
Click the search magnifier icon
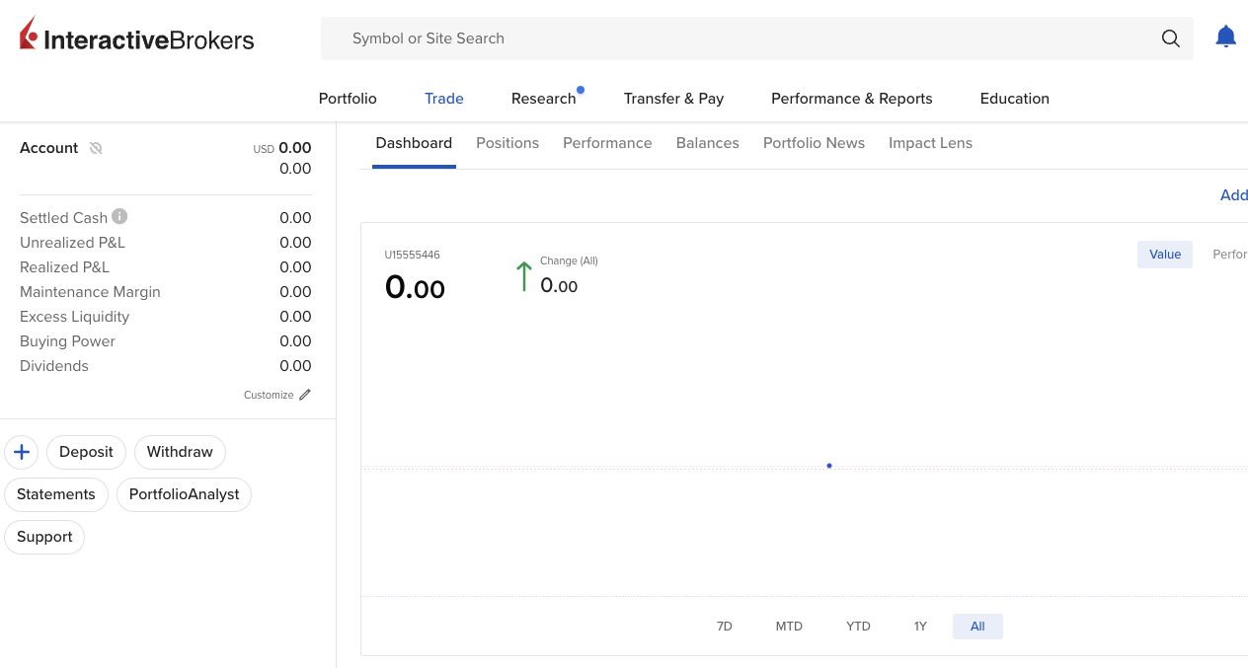(1170, 38)
